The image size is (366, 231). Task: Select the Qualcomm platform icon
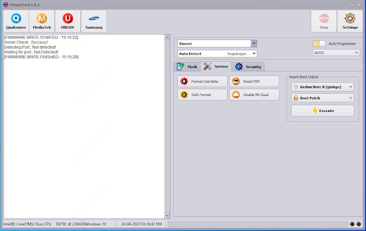click(16, 18)
